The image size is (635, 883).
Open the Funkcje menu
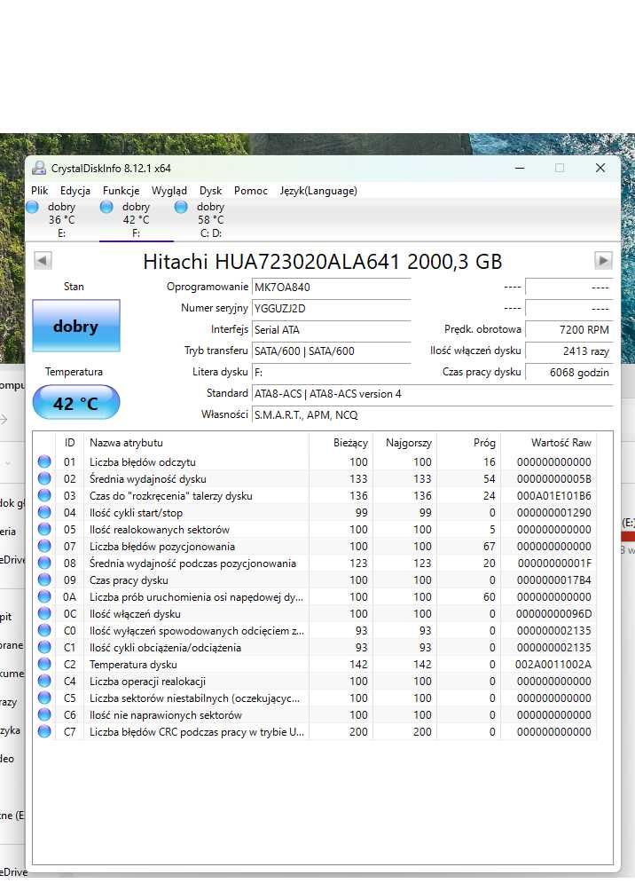point(121,190)
